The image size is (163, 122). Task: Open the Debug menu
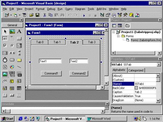[x=51, y=9]
